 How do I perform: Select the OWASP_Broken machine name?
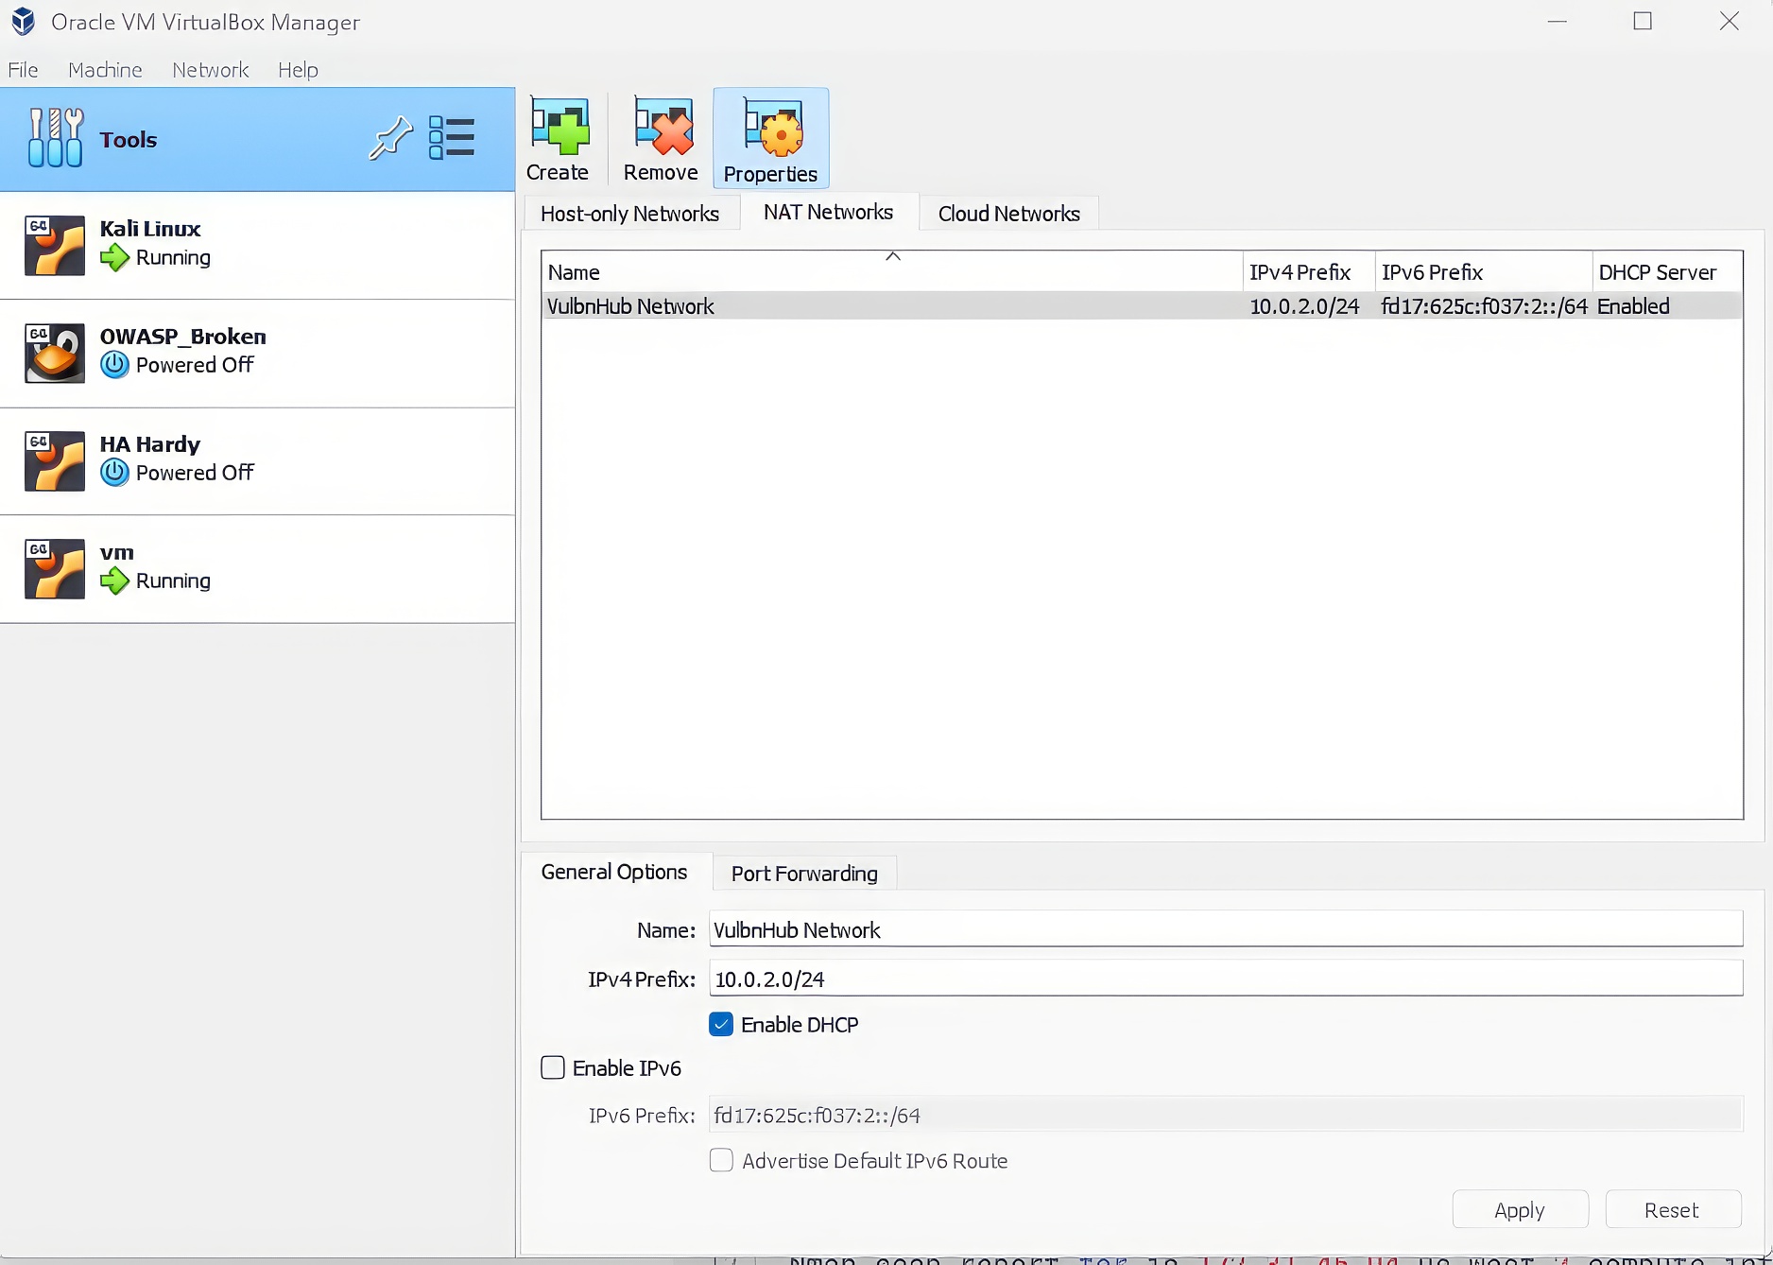point(183,337)
